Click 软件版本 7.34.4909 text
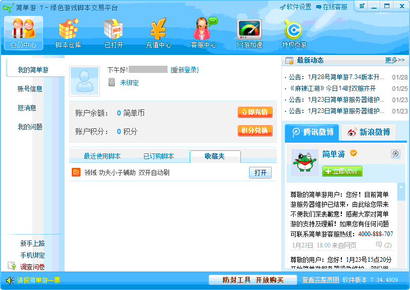Screen dimensions: 410x290 tap(370, 280)
